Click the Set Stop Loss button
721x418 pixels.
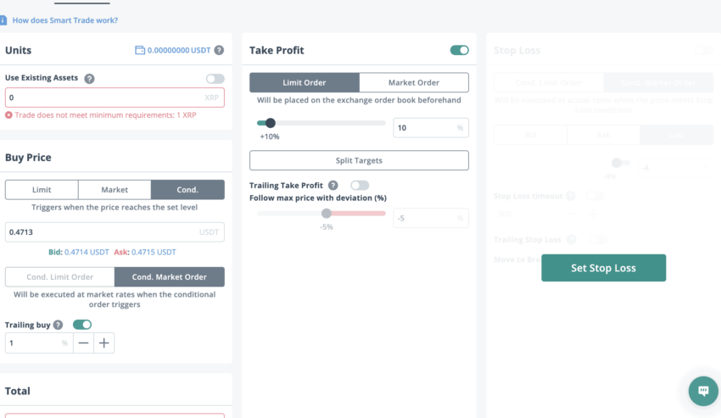603,268
